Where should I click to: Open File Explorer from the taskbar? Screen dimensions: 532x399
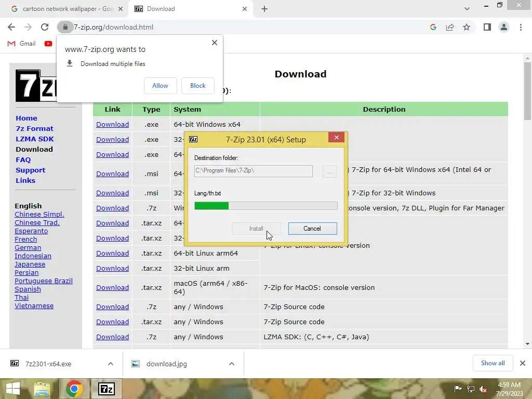(42, 389)
